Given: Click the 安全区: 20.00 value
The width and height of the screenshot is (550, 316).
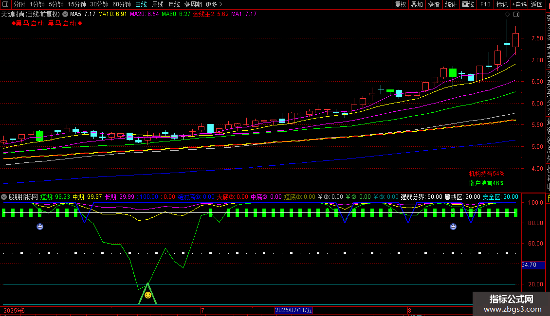Looking at the screenshot, I should 500,197.
